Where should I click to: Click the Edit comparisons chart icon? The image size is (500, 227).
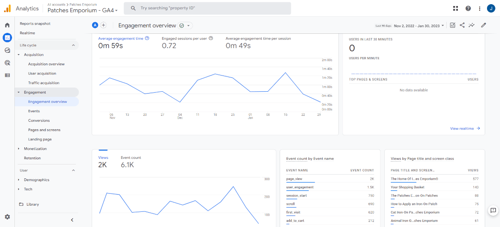click(x=452, y=25)
